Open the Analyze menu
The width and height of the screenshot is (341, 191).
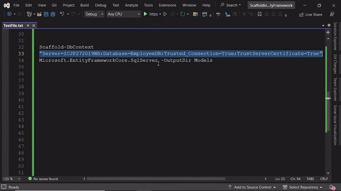(132, 5)
